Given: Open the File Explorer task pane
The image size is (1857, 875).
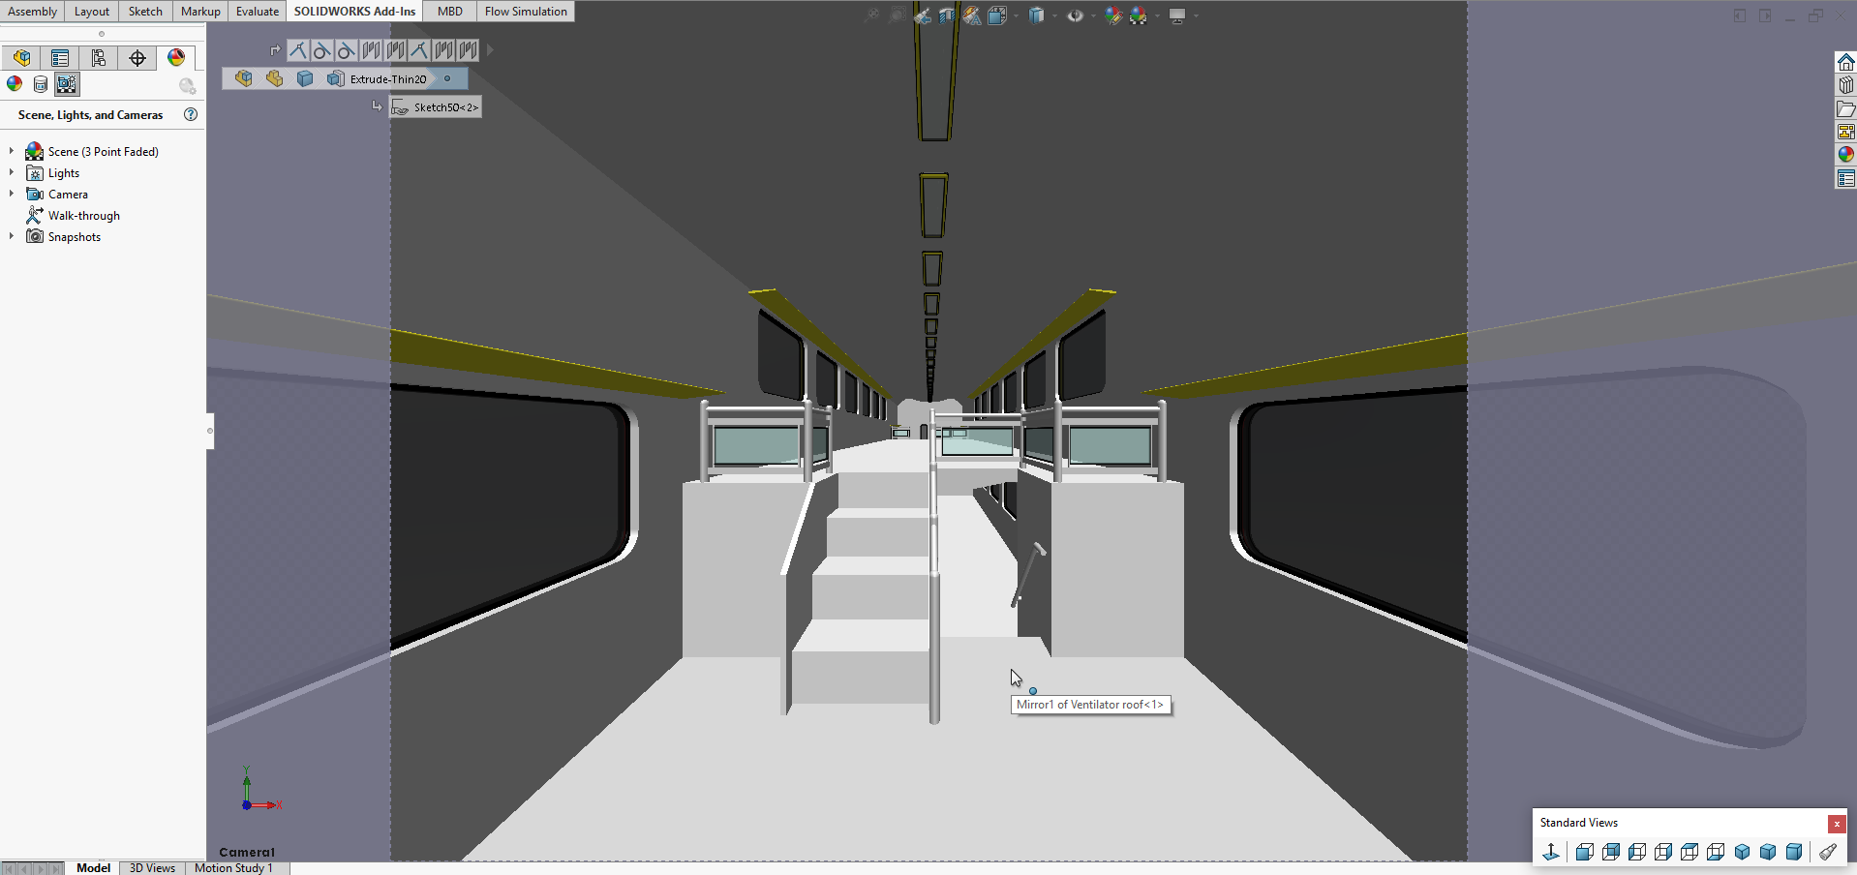Looking at the screenshot, I should coord(1845,108).
